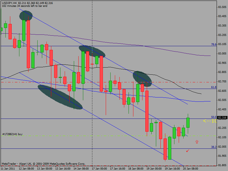Click the '17 Jan 16:00' time label
Screen dimensions: 228x171
pyautogui.click(x=117, y=169)
